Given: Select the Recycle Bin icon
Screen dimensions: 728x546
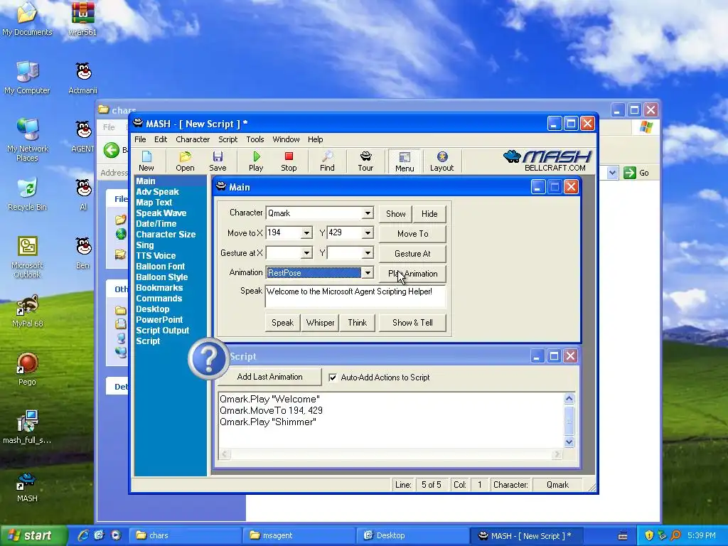Looking at the screenshot, I should tap(27, 194).
